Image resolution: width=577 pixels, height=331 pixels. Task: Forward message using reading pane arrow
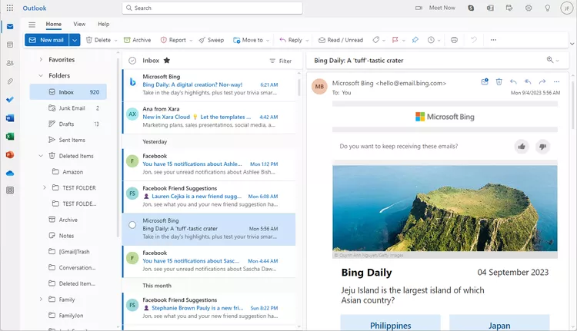pyautogui.click(x=542, y=81)
